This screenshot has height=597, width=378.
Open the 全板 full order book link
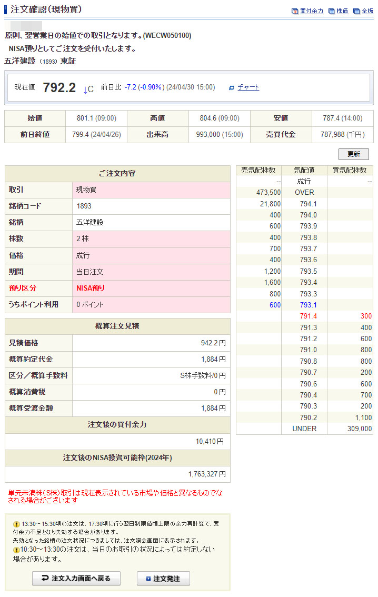tap(367, 11)
